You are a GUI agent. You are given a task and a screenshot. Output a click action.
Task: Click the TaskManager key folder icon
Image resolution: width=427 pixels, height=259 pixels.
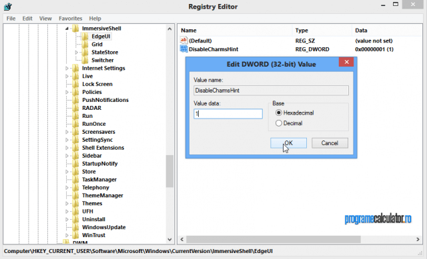(75, 180)
